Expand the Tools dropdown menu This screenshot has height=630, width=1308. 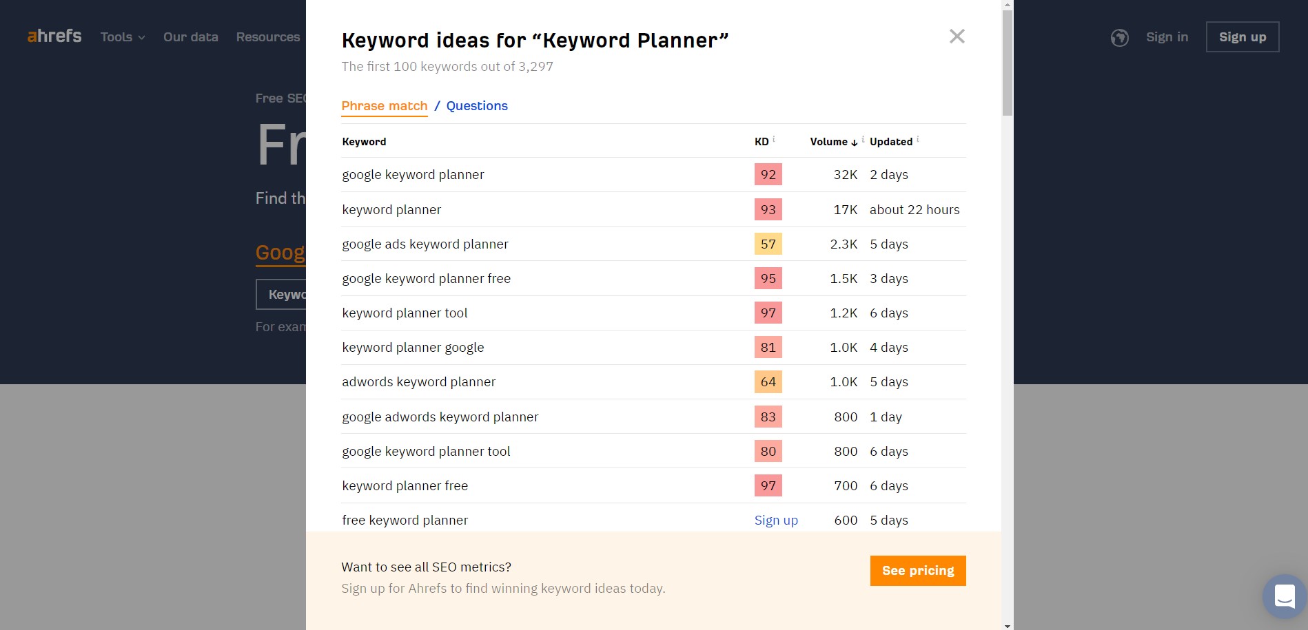click(x=123, y=37)
